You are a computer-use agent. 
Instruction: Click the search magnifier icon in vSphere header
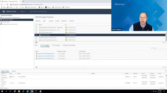click(x=31, y=11)
